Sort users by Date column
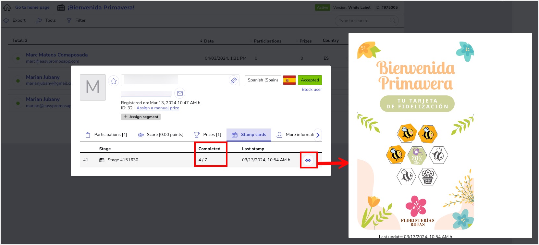This screenshot has width=539, height=245. 207,41
